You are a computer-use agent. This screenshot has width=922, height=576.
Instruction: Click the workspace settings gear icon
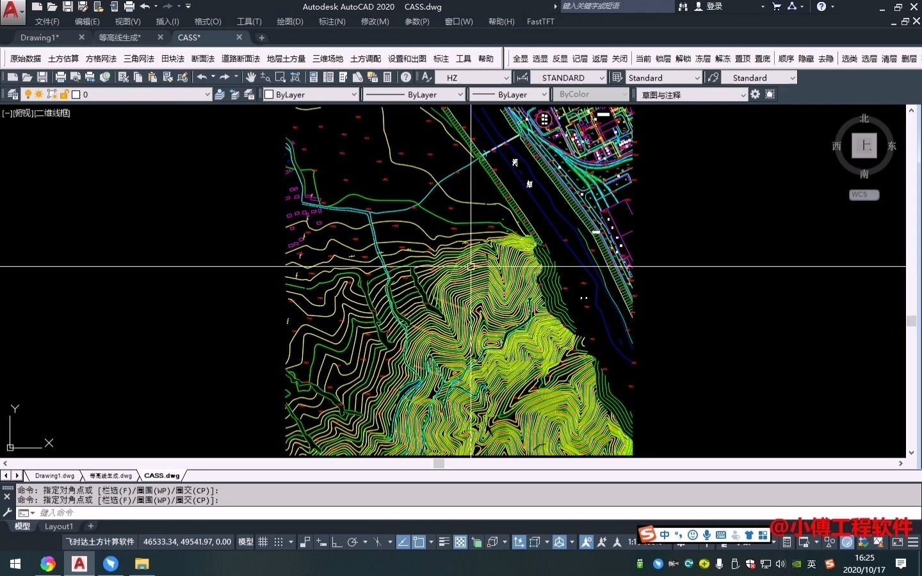(x=756, y=95)
